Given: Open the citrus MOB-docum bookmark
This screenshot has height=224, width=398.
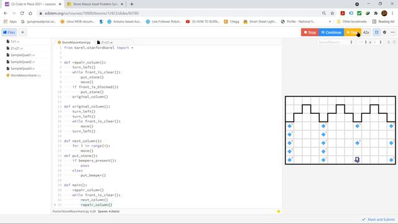Looking at the screenshot, I should point(77,22).
